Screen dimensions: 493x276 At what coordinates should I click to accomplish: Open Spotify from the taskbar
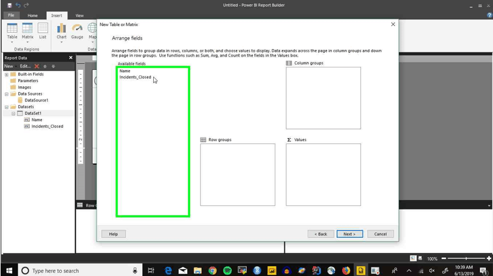227,271
